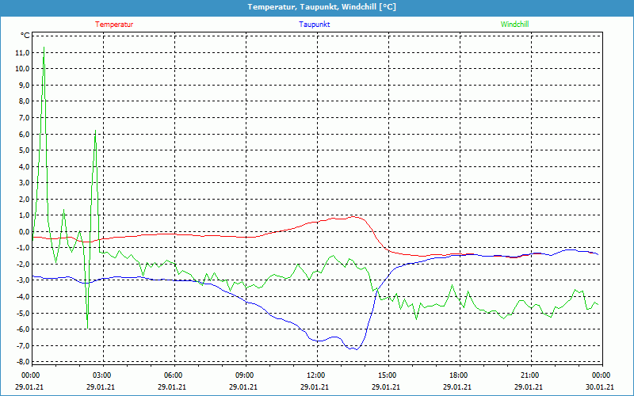The image size is (634, 396).
Task: Click the chart title "Temperatur, Taupunkt, Windchill [°C]"
Action: 322,7
